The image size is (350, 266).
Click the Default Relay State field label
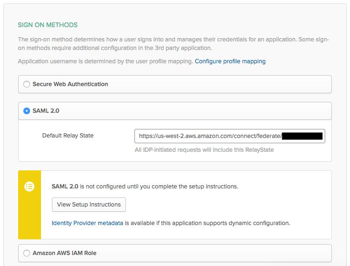pos(68,136)
